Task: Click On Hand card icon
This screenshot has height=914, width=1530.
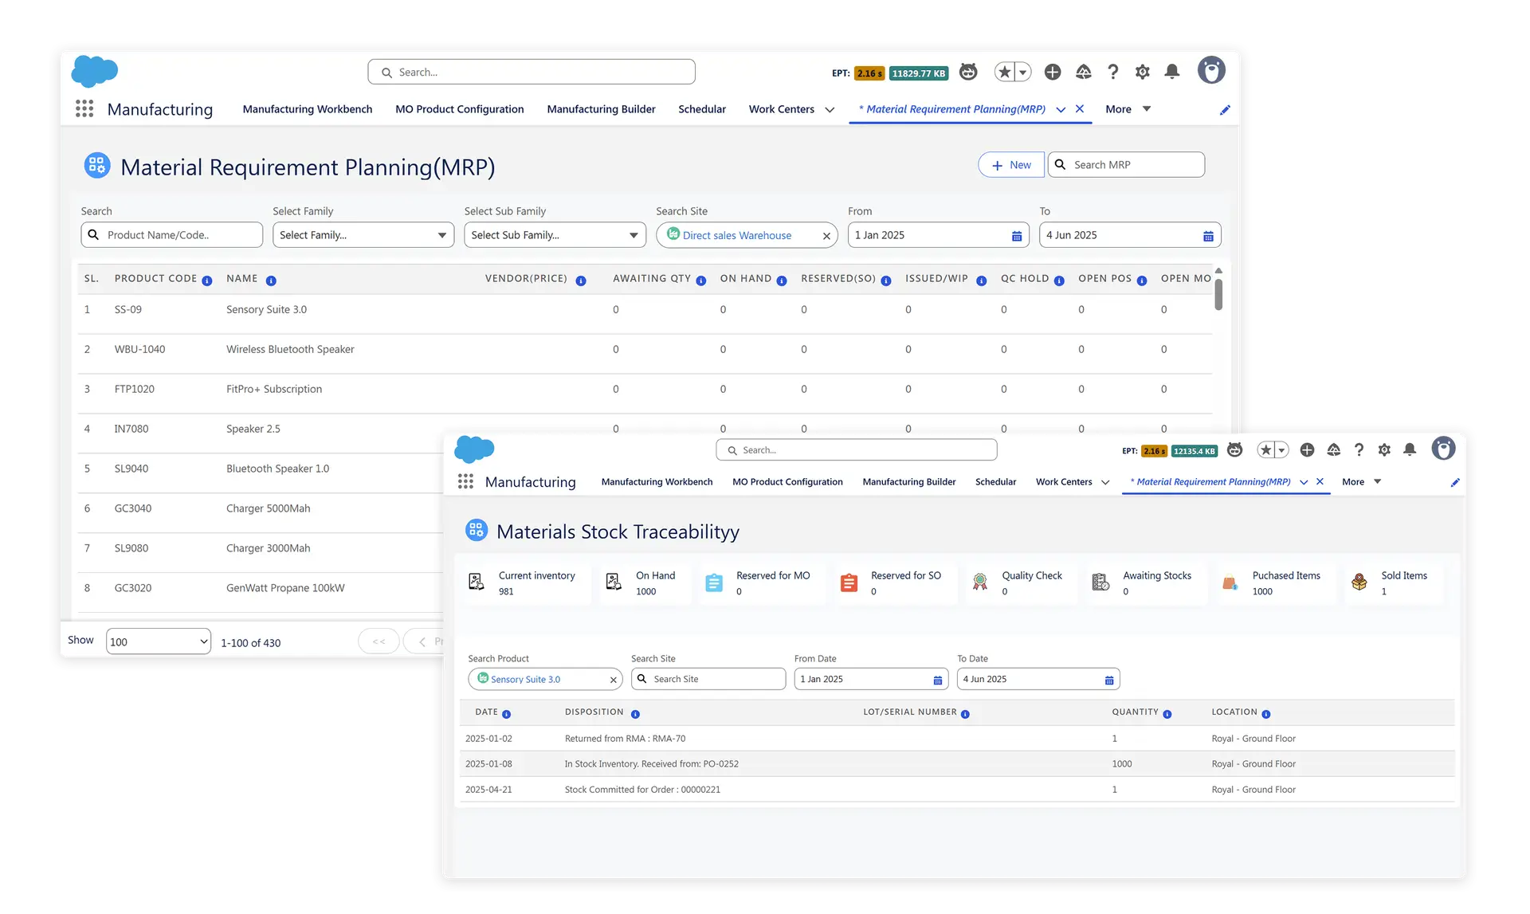Action: click(614, 582)
